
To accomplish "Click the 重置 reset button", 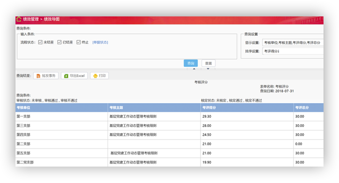I will click(209, 64).
